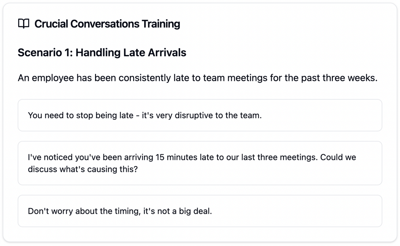Choose the answer calling lateness "very disruptive"
400x246 pixels.
tap(200, 115)
